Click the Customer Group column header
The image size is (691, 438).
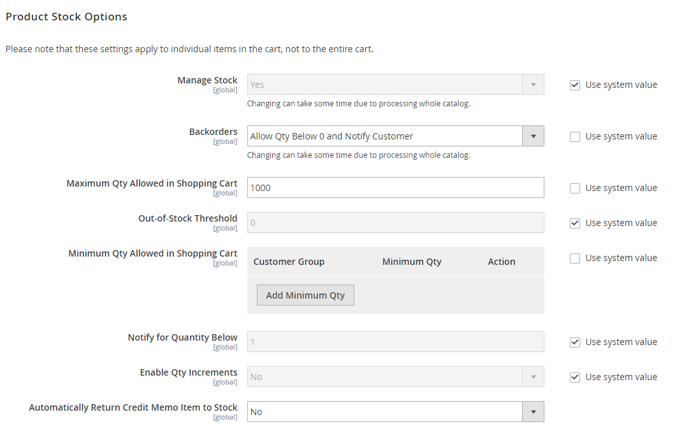[x=289, y=261]
